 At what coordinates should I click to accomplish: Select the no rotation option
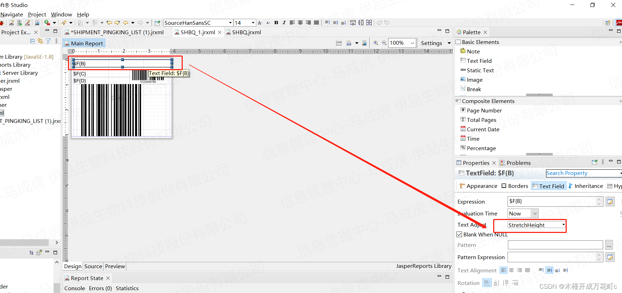click(x=487, y=283)
